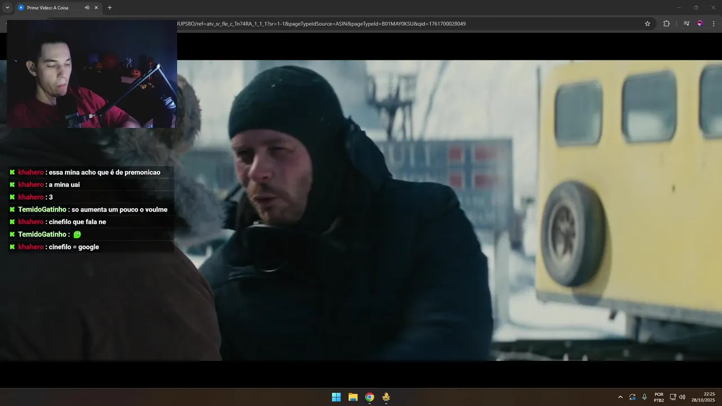Click the green emoji in TemidoGatinho's message
This screenshot has width=722, height=406.
point(77,234)
